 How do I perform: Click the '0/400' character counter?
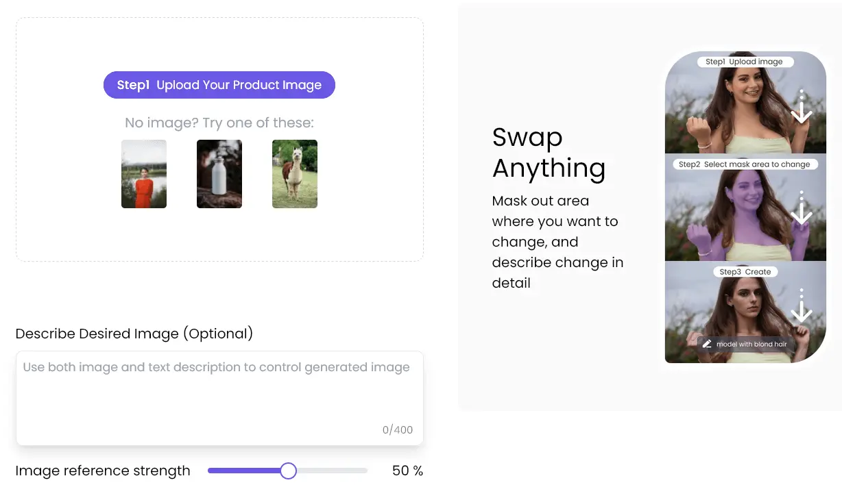(399, 429)
